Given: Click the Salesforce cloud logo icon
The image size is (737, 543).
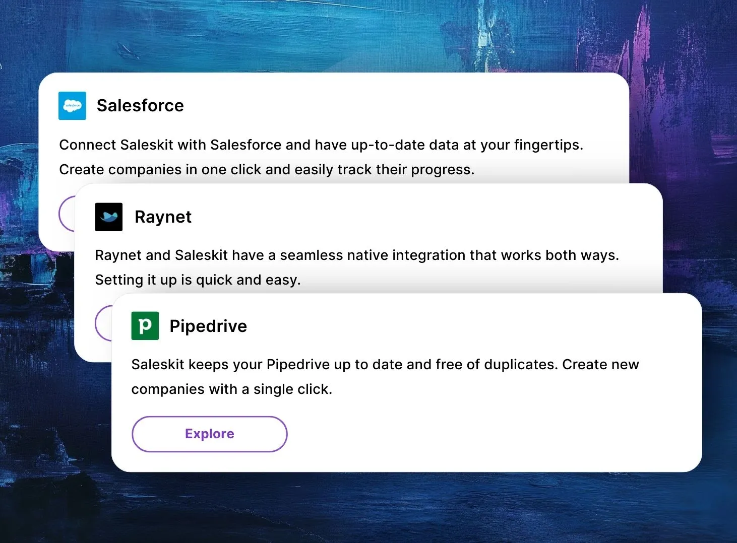Looking at the screenshot, I should (x=72, y=106).
